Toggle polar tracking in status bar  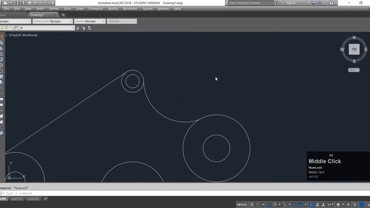tap(275, 205)
